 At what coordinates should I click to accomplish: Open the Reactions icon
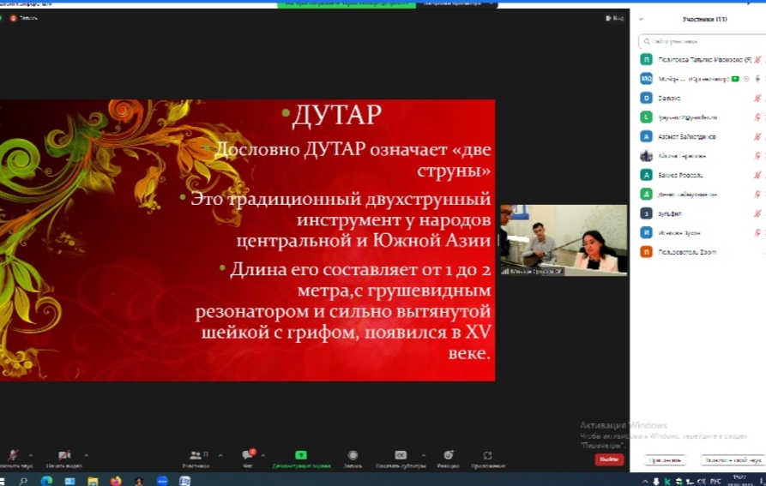pos(448,456)
